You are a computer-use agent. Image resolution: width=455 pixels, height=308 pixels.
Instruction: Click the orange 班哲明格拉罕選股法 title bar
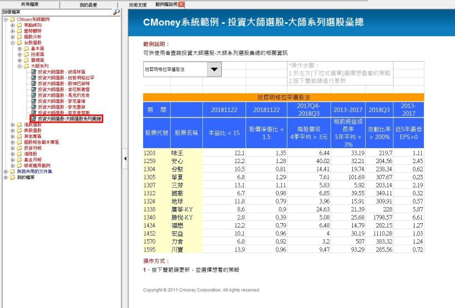(284, 97)
